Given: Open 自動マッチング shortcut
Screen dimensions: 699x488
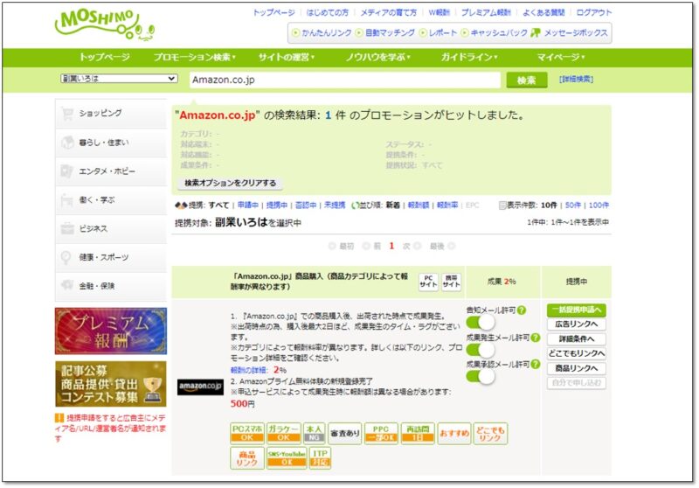Looking at the screenshot, I should (x=385, y=32).
